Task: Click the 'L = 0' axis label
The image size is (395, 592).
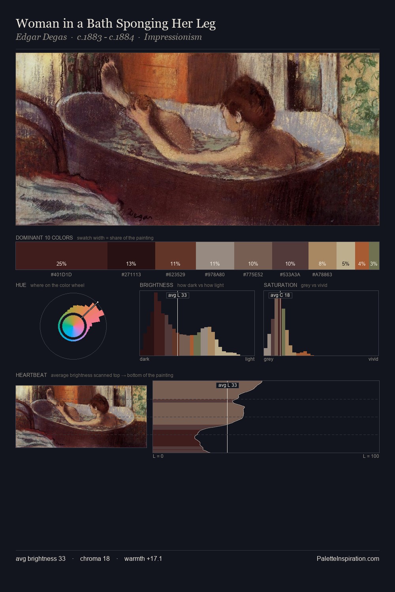Action: (158, 456)
